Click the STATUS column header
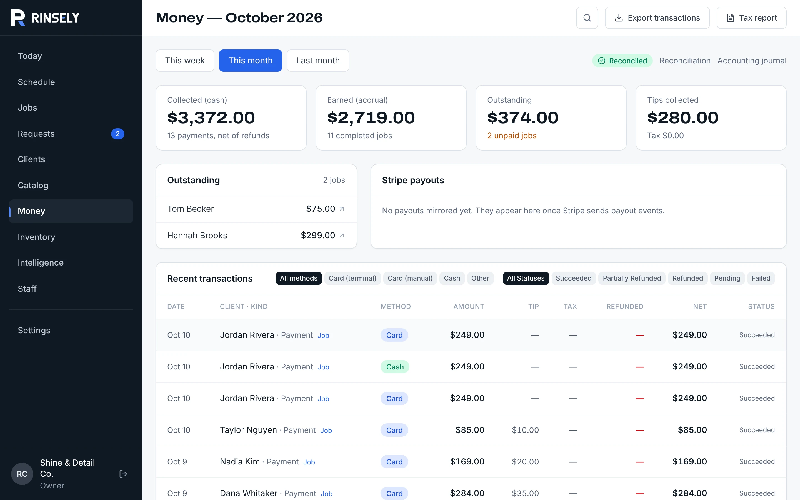The height and width of the screenshot is (500, 800). click(761, 307)
